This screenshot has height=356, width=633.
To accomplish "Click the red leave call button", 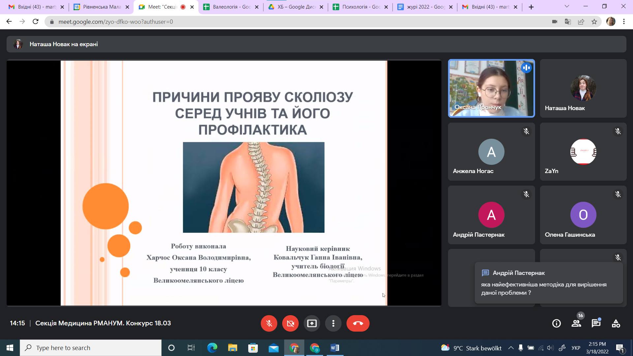I will tap(358, 323).
